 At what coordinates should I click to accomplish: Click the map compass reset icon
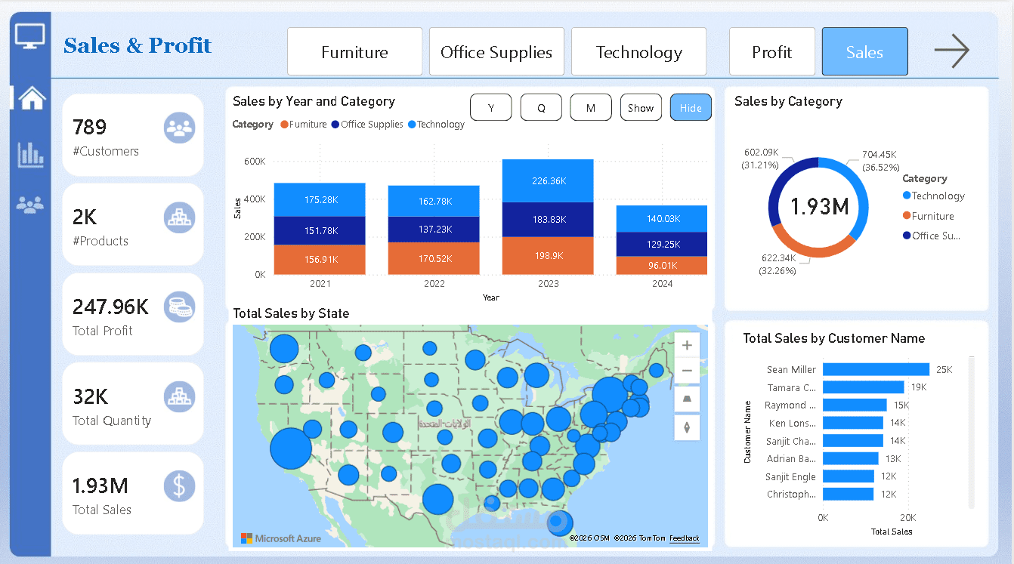687,427
